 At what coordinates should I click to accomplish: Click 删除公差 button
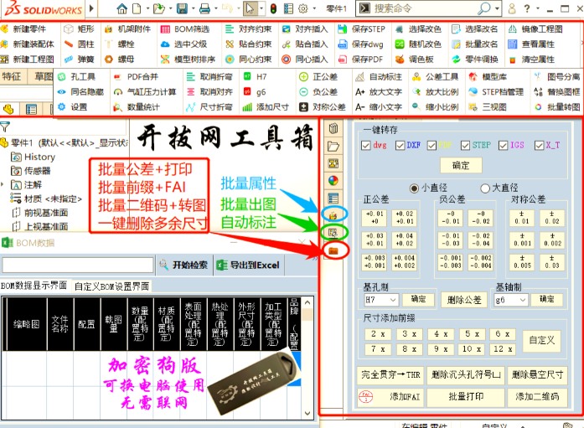(464, 300)
